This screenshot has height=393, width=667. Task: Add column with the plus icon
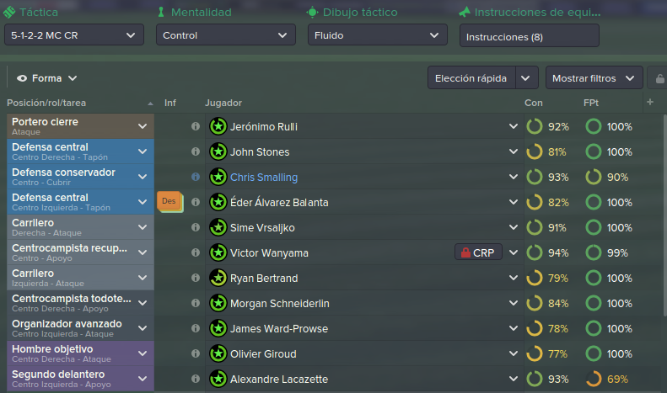pos(650,102)
